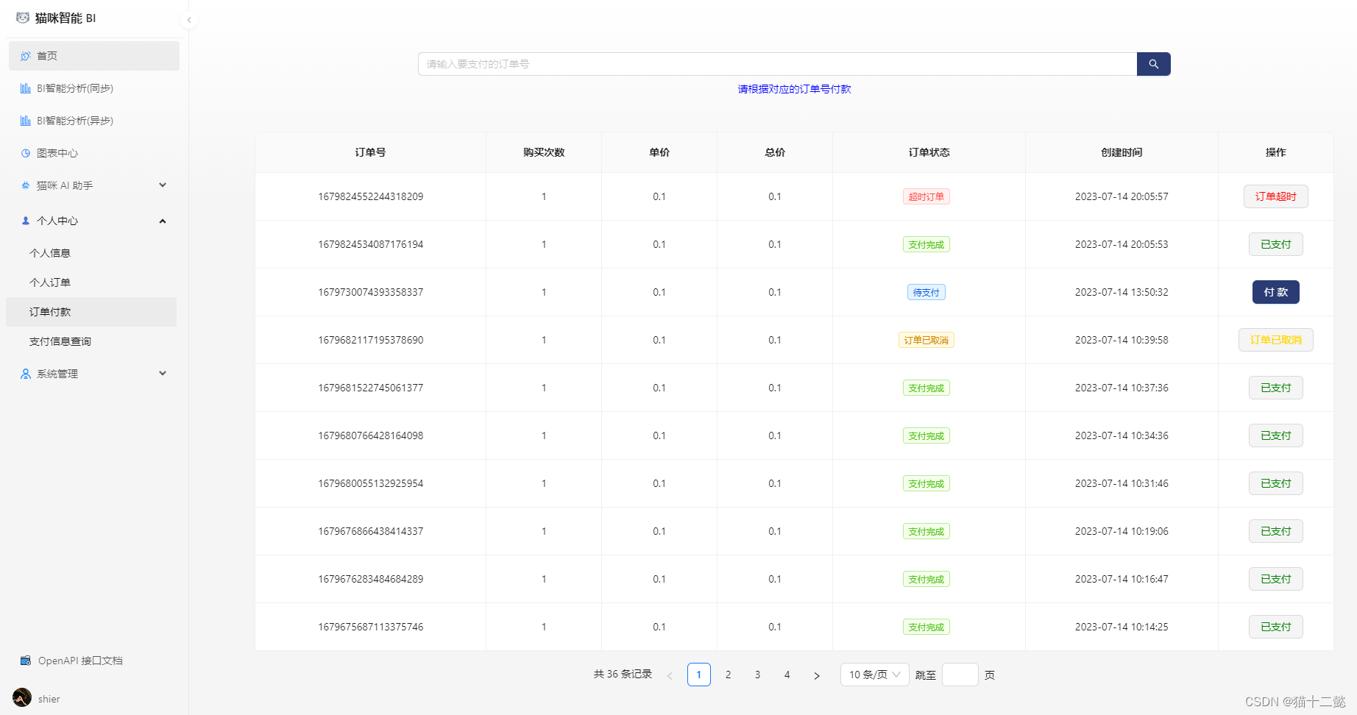Select 订单付款 submenu item
Viewport: 1357px width, 715px height.
pos(91,312)
